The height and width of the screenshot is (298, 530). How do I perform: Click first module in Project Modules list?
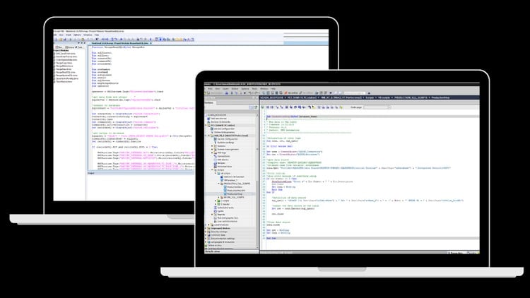click(66, 54)
